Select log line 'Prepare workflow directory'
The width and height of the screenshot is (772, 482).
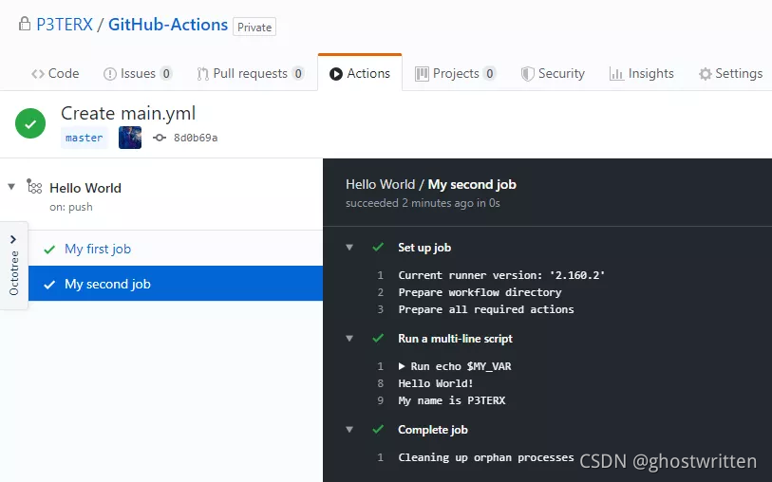480,292
